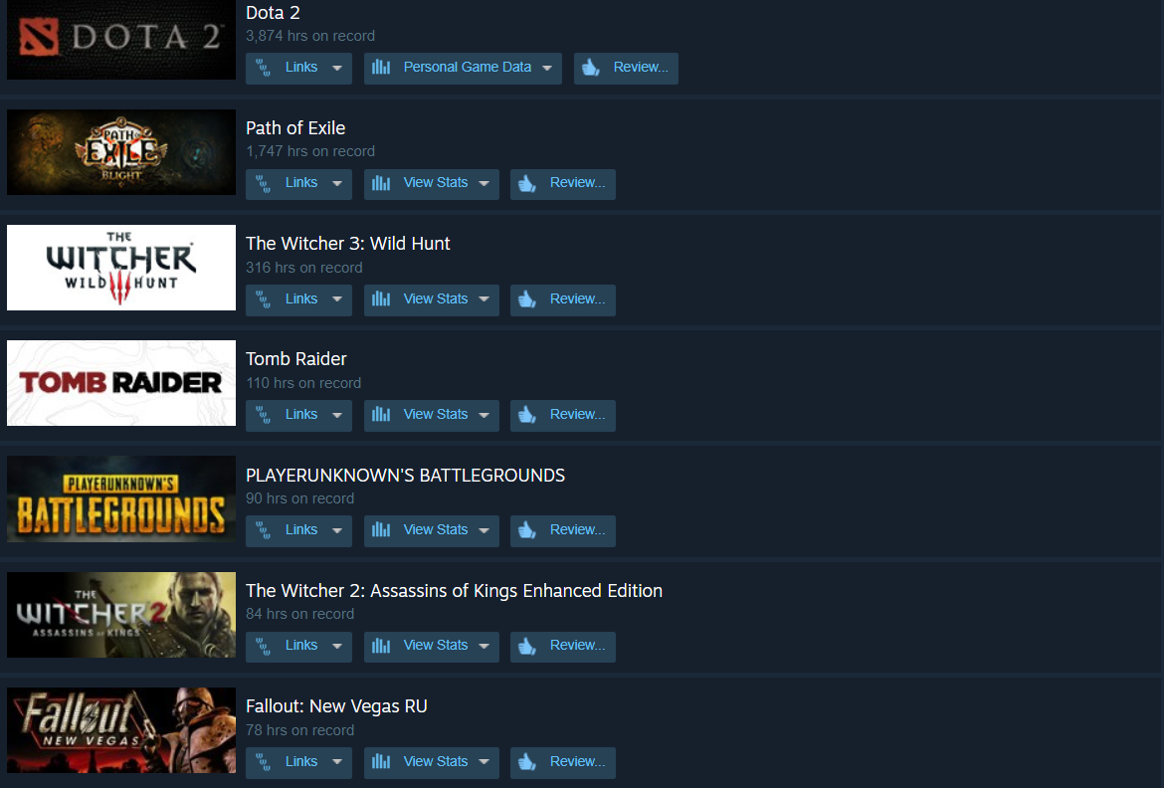Image resolution: width=1164 pixels, height=788 pixels.
Task: Click the thumbs-up review icon for Dota 2
Action: (591, 68)
